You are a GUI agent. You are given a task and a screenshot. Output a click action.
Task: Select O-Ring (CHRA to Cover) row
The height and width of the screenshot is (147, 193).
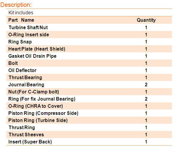pyautogui.click(x=35, y=106)
